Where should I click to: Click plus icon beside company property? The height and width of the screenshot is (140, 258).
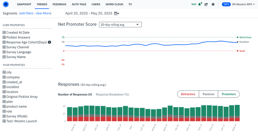point(4,77)
